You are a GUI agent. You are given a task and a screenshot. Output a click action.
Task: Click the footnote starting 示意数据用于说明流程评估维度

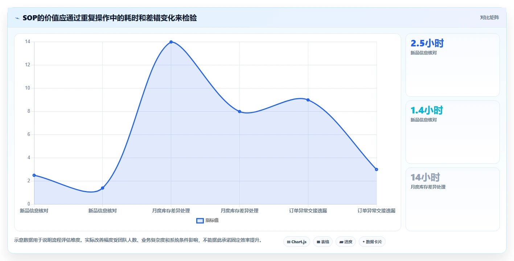[138, 240]
